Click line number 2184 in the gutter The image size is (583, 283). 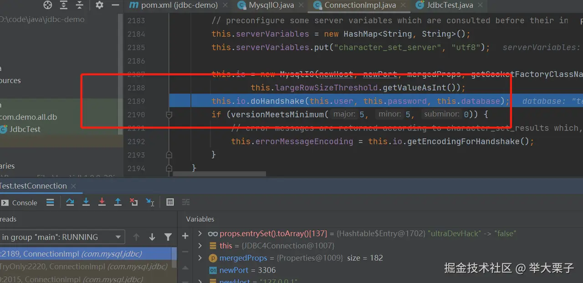(136, 34)
